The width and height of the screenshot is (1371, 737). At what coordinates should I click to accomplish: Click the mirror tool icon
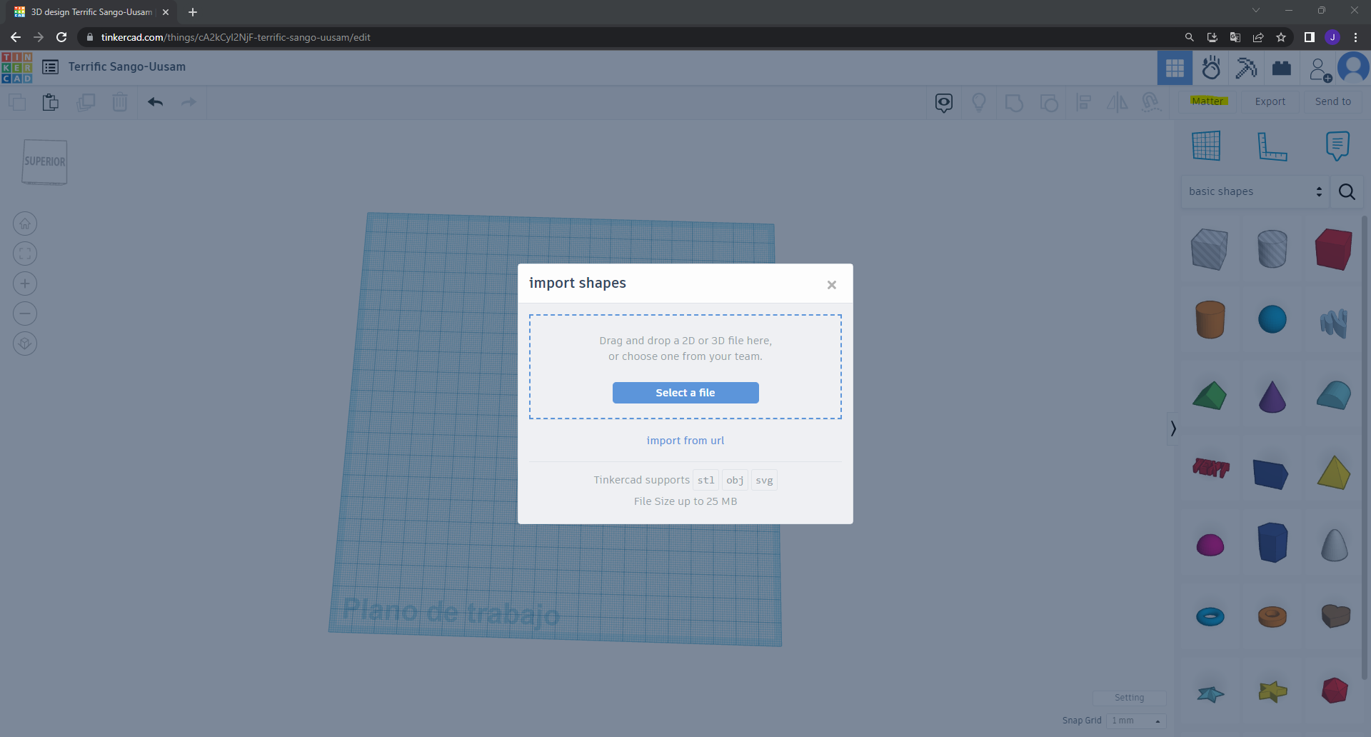pos(1118,103)
